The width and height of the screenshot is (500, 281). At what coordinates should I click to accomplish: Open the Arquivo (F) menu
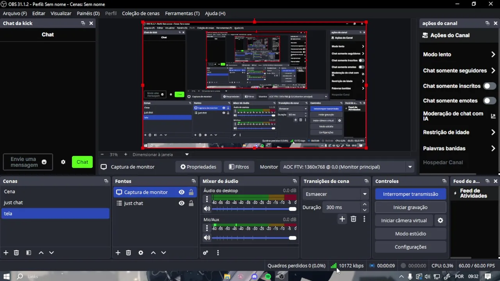pos(15,13)
